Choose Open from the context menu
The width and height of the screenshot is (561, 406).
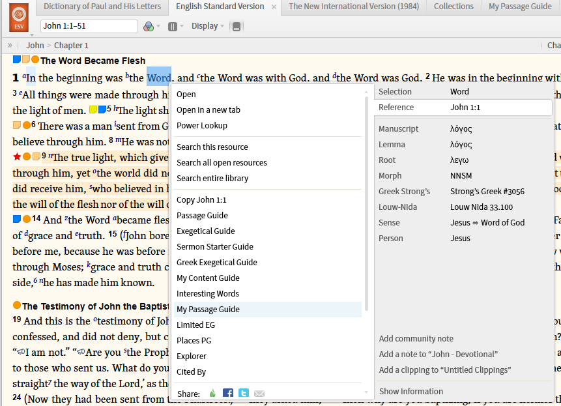[x=268, y=94]
